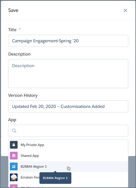Choose B2BMA Region 1 option
This screenshot has height=188, width=136.
[x=68, y=167]
